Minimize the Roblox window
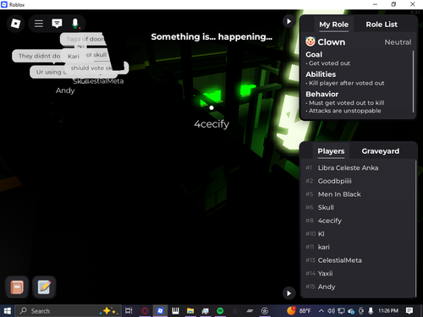 pos(375,4)
